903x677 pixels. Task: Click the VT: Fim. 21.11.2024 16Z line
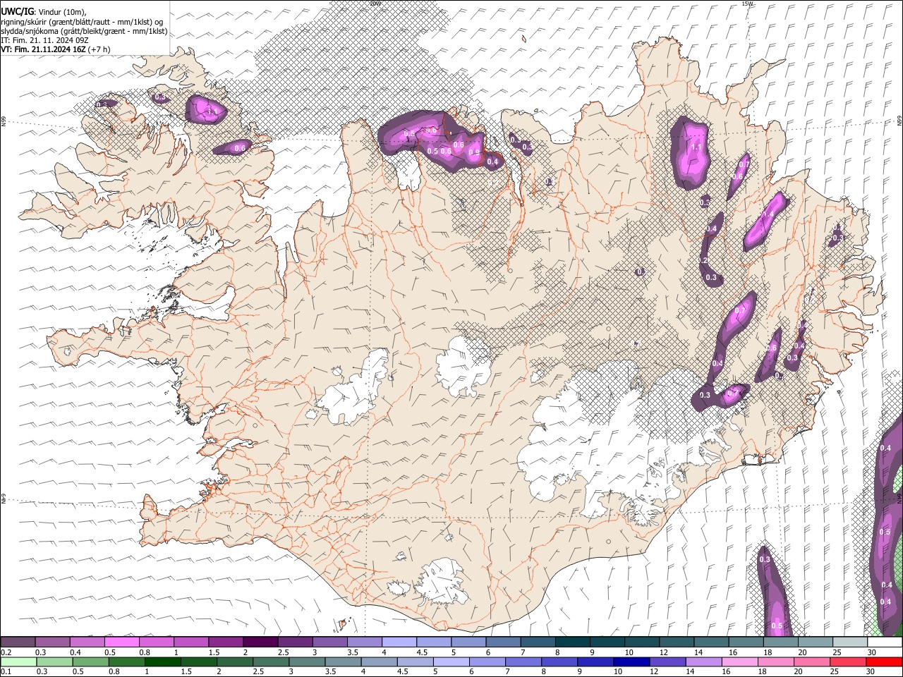pyautogui.click(x=42, y=49)
